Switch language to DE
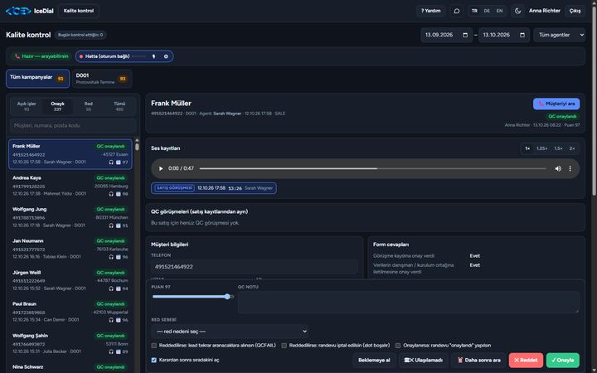The width and height of the screenshot is (597, 373). click(x=487, y=11)
